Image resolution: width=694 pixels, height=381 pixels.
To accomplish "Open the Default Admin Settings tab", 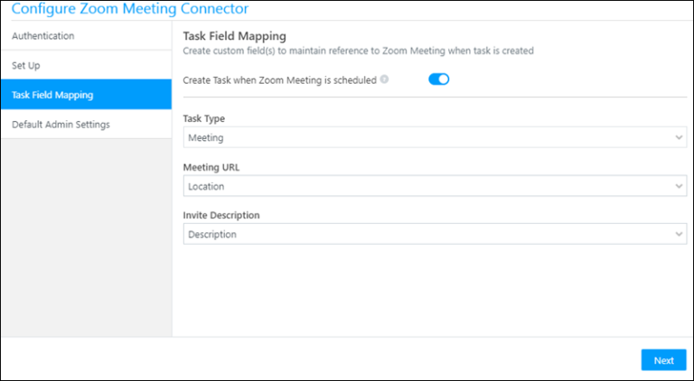I will click(61, 125).
